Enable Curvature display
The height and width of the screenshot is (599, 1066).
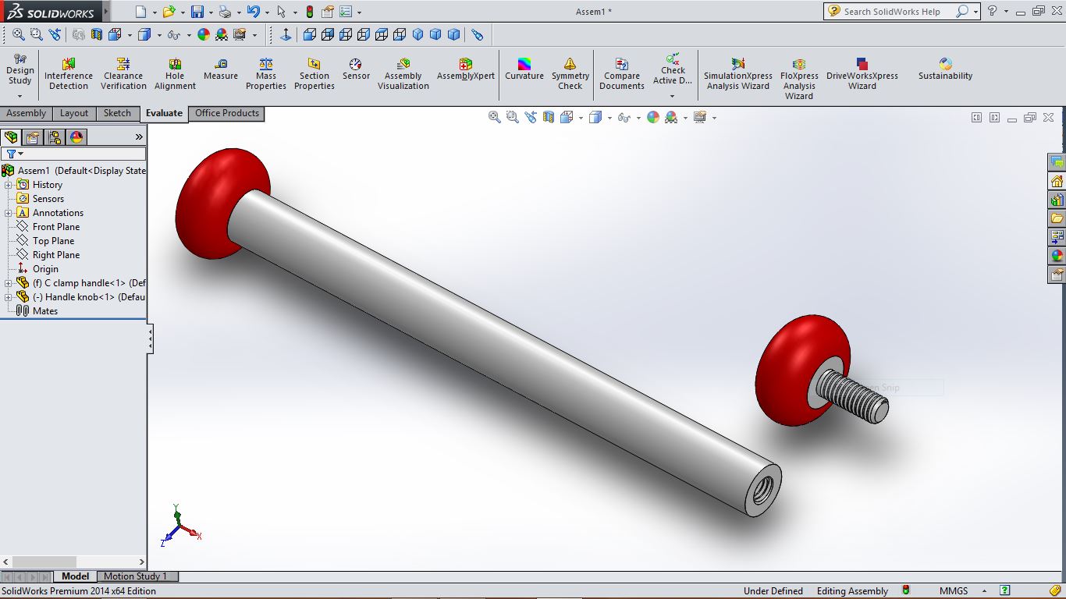[524, 69]
